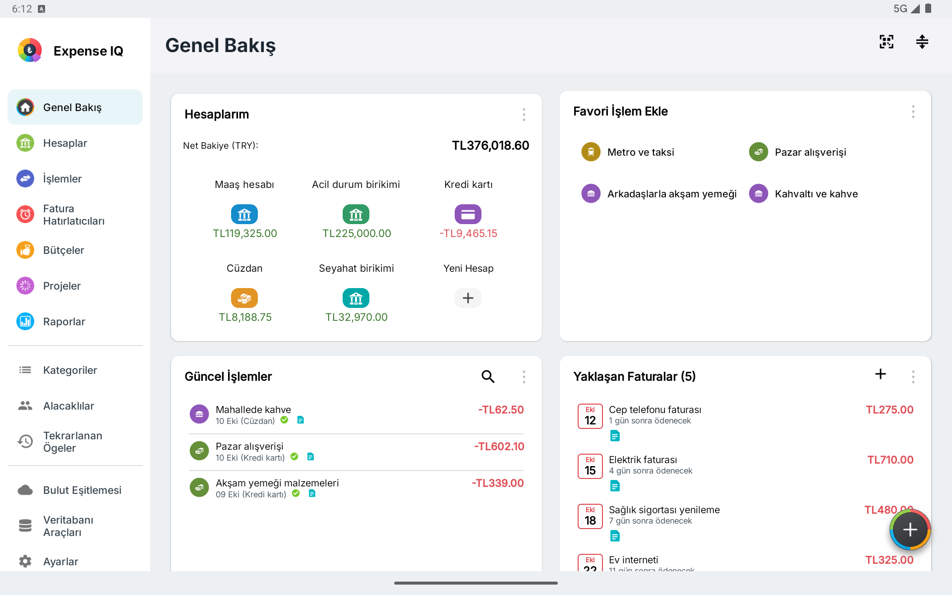Open Bulut Eşitlemesi sync option
Image resolution: width=952 pixels, height=595 pixels.
click(x=75, y=490)
